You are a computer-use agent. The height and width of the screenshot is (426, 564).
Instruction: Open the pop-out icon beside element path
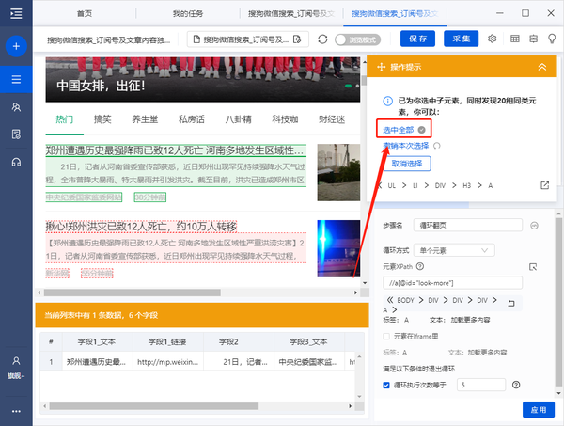(x=544, y=185)
